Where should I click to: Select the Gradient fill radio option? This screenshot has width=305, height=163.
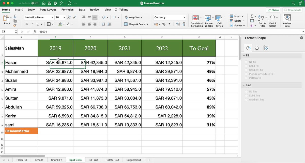coord(246,70)
